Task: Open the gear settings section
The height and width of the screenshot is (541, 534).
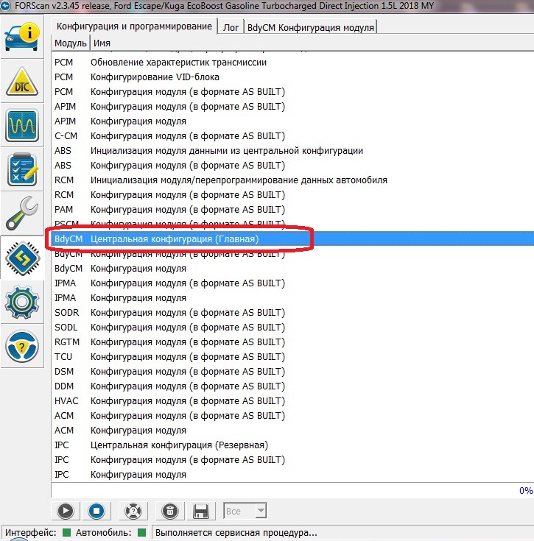Action: [22, 303]
